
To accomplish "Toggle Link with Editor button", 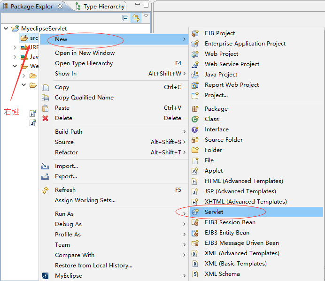I will click(136, 18).
